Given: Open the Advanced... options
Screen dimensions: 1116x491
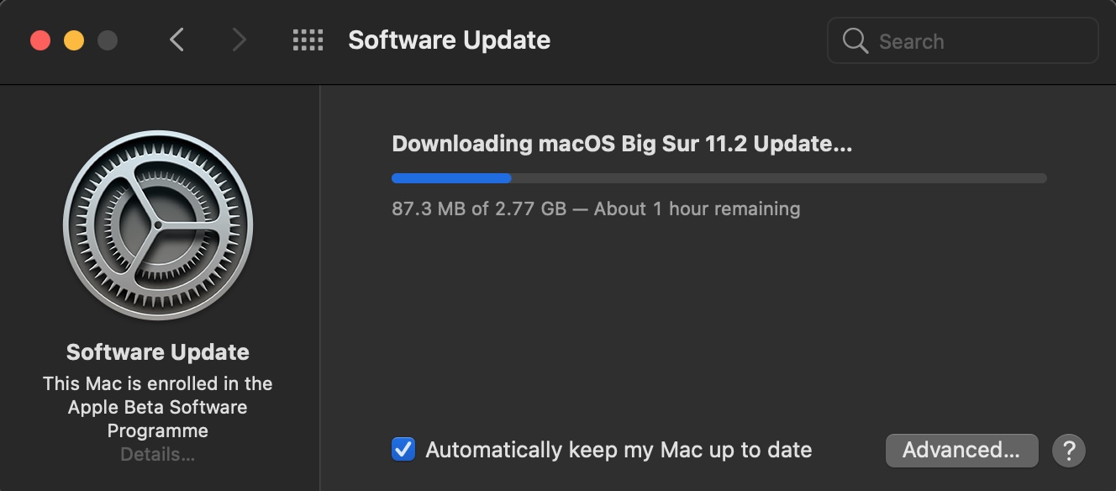Looking at the screenshot, I should coord(961,450).
